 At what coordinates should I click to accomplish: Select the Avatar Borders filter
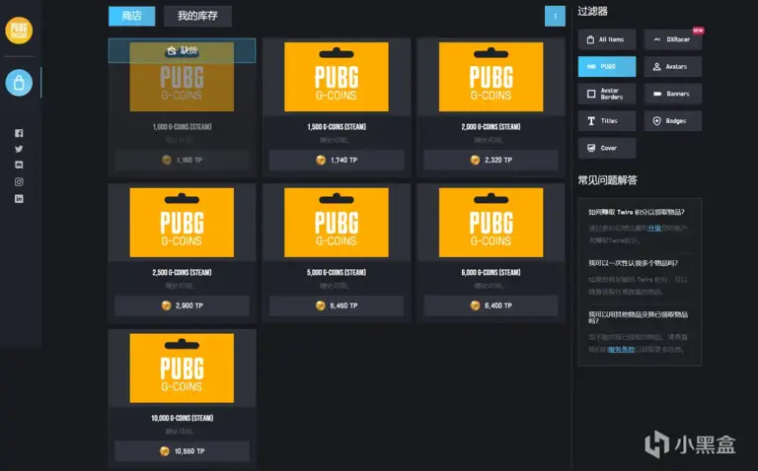click(606, 94)
